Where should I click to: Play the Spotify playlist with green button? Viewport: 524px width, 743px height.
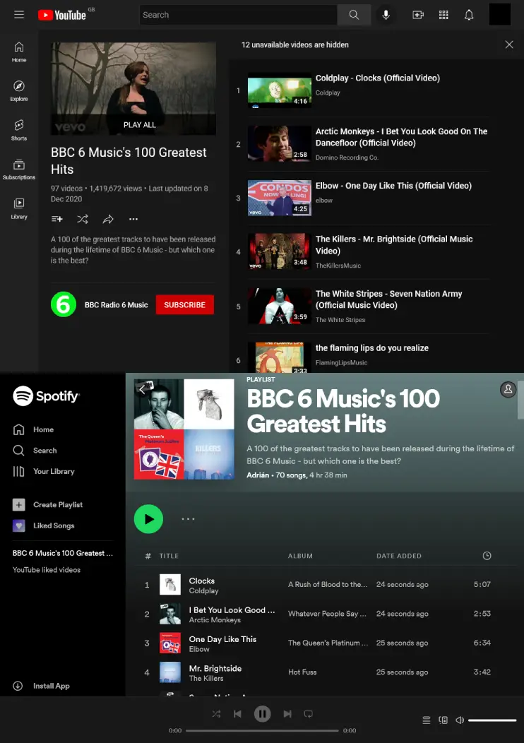pos(149,519)
